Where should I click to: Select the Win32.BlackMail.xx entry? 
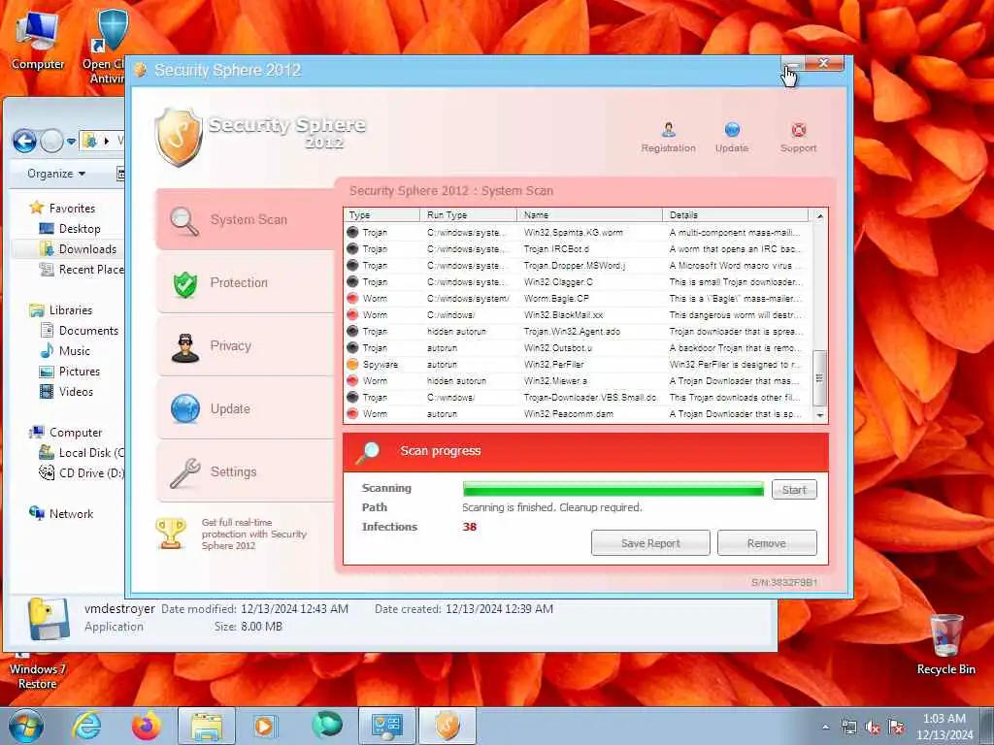(578, 315)
